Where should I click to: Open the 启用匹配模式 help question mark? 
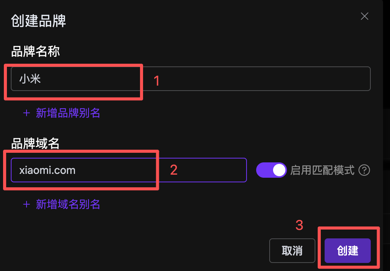tap(364, 170)
